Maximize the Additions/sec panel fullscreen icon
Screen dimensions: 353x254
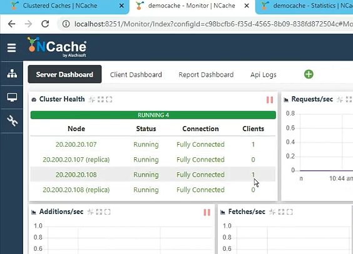pos(108,212)
